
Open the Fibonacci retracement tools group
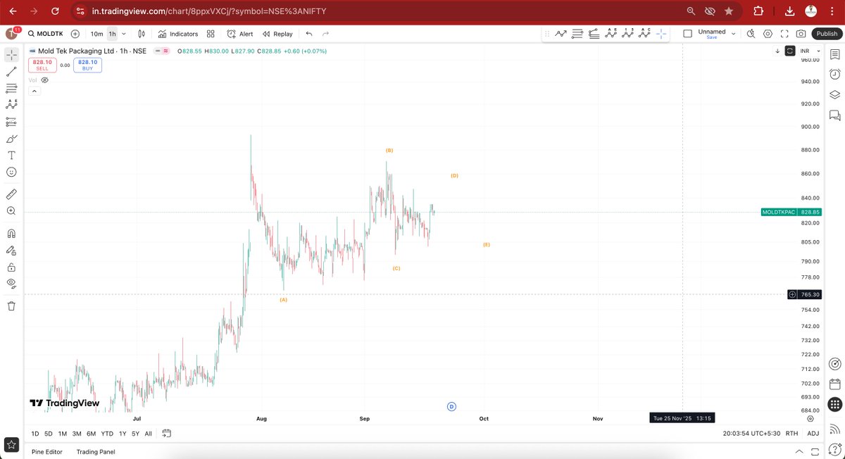(x=11, y=88)
